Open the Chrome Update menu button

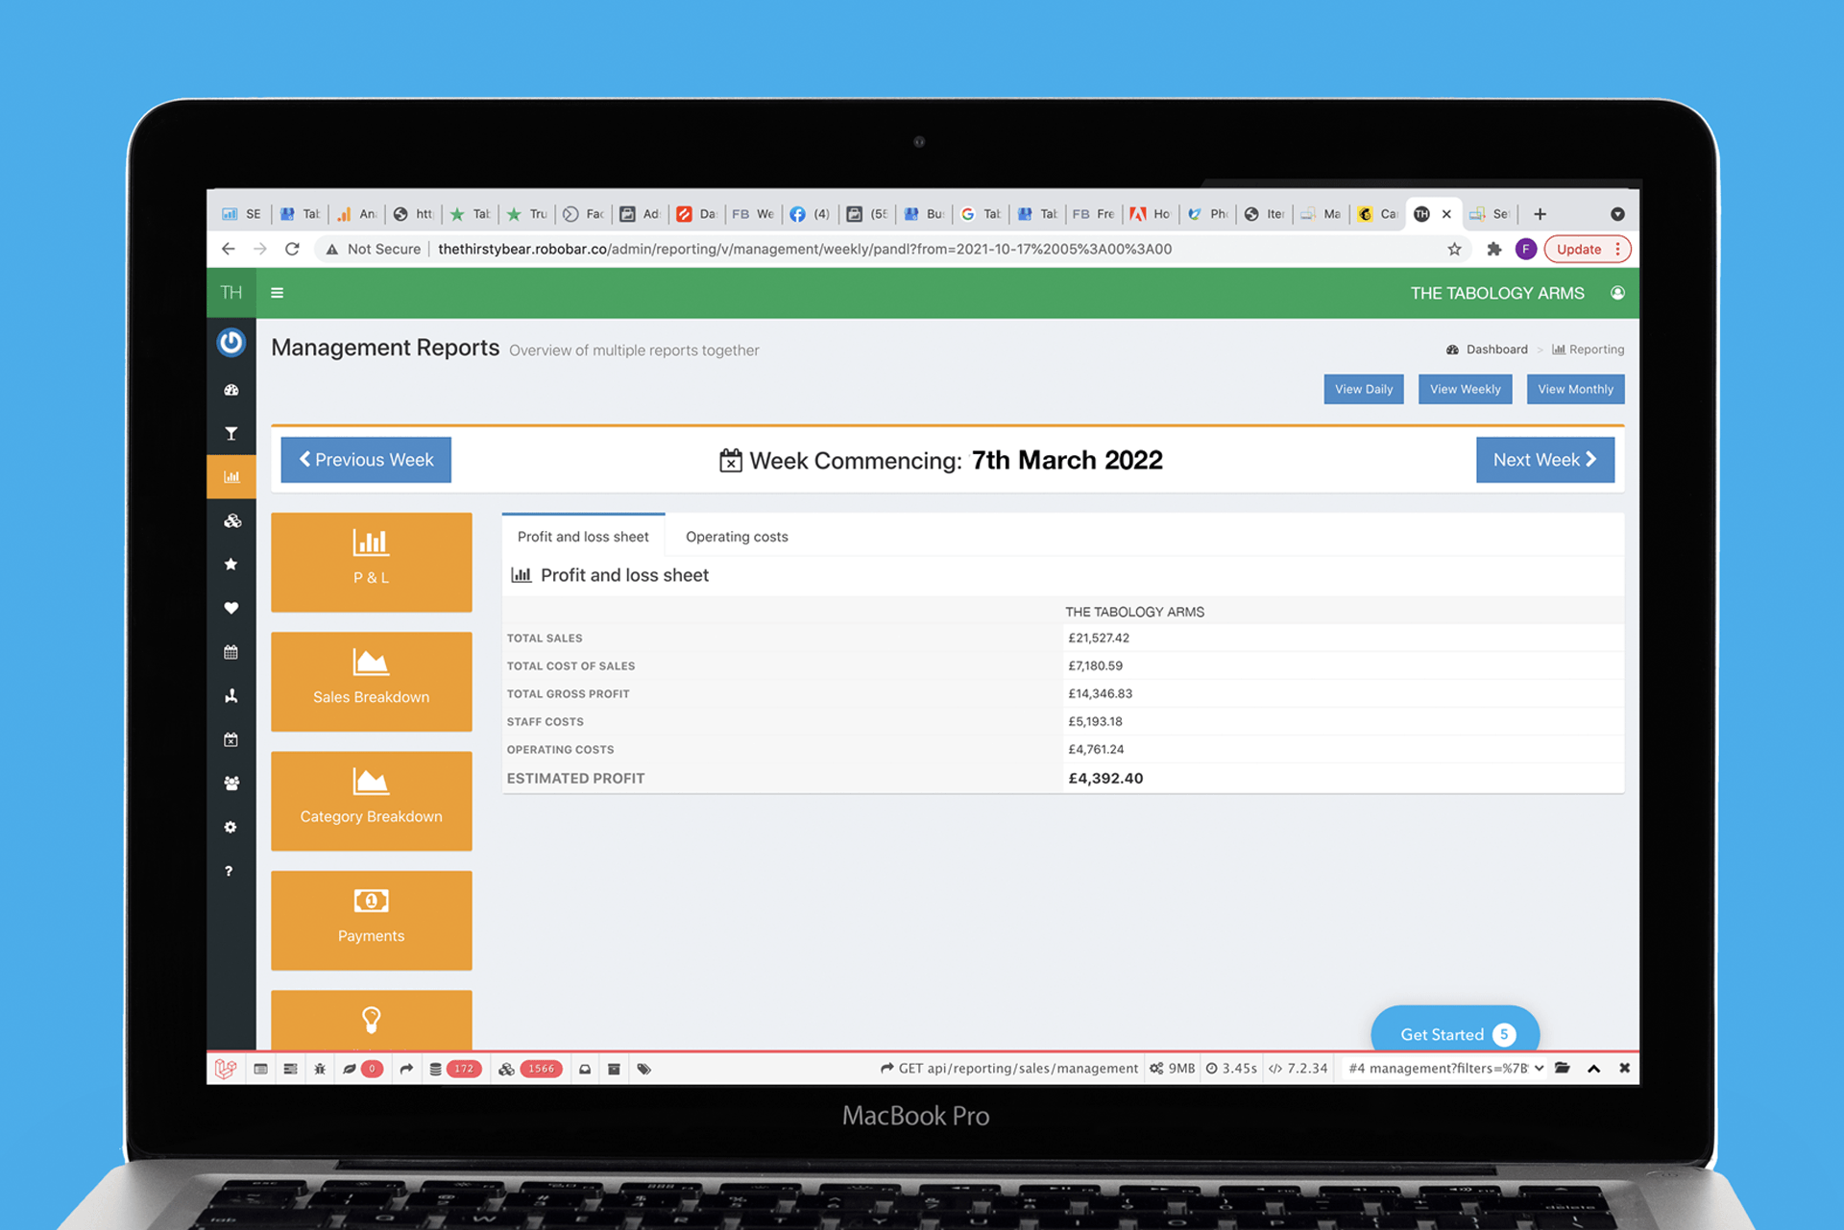point(1588,249)
